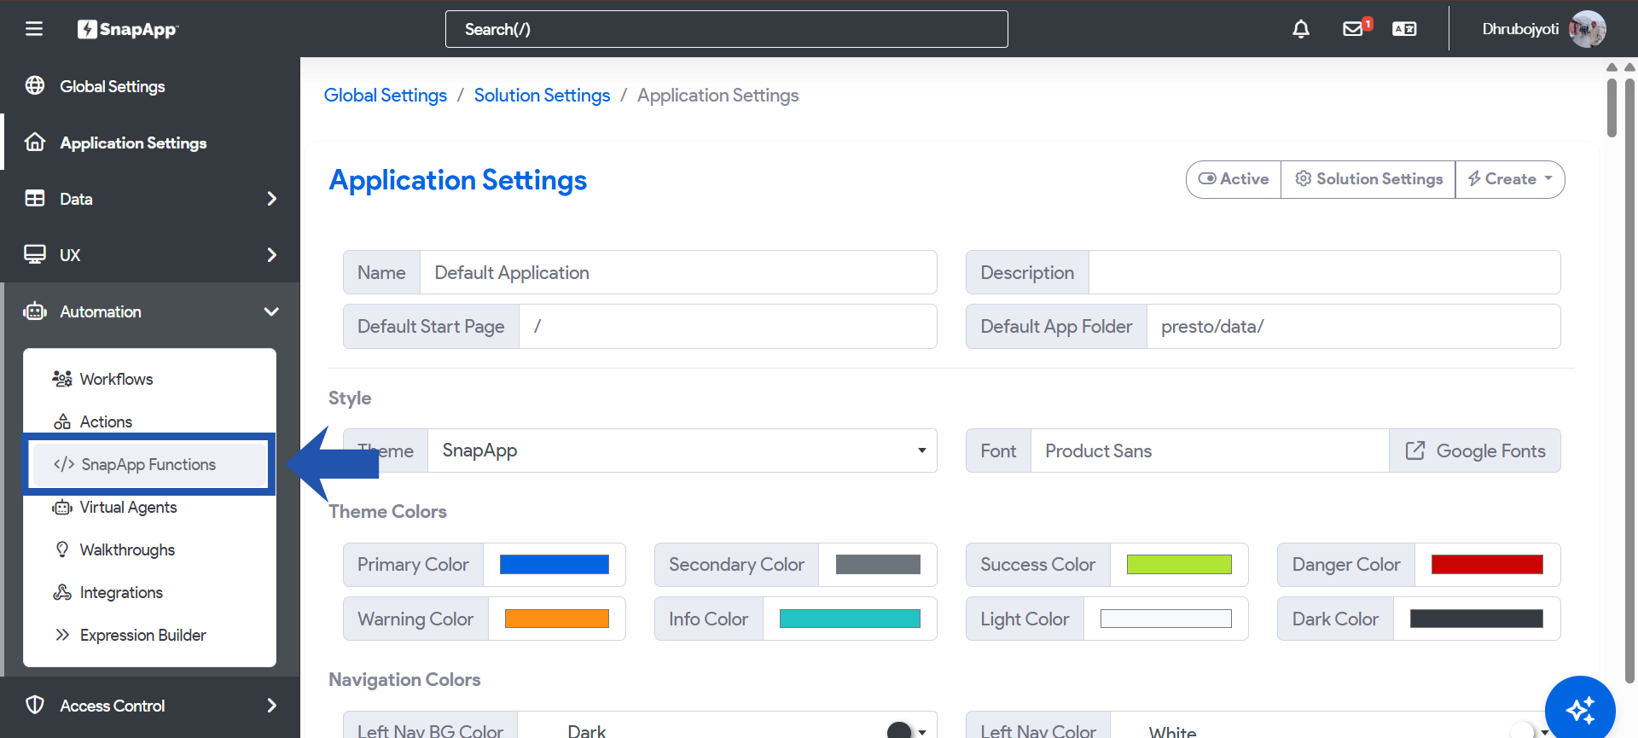The width and height of the screenshot is (1638, 738).
Task: Go to Solution Settings breadcrumb link
Action: (542, 95)
